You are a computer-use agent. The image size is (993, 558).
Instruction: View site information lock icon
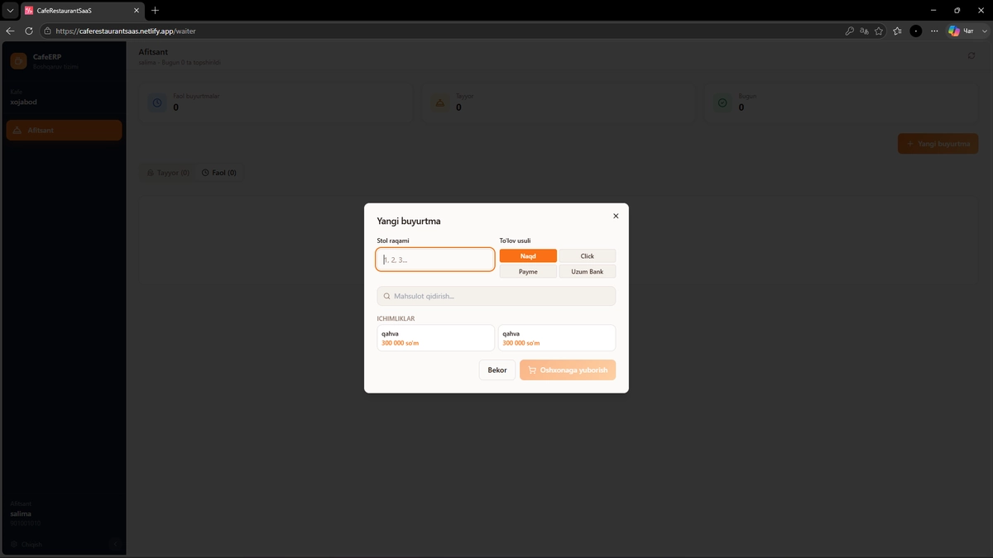click(x=48, y=31)
